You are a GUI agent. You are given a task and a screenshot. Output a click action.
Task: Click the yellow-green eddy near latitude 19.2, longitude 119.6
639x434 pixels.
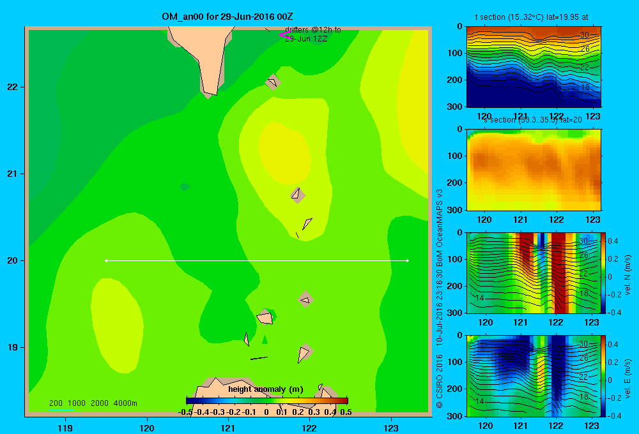coord(117,325)
